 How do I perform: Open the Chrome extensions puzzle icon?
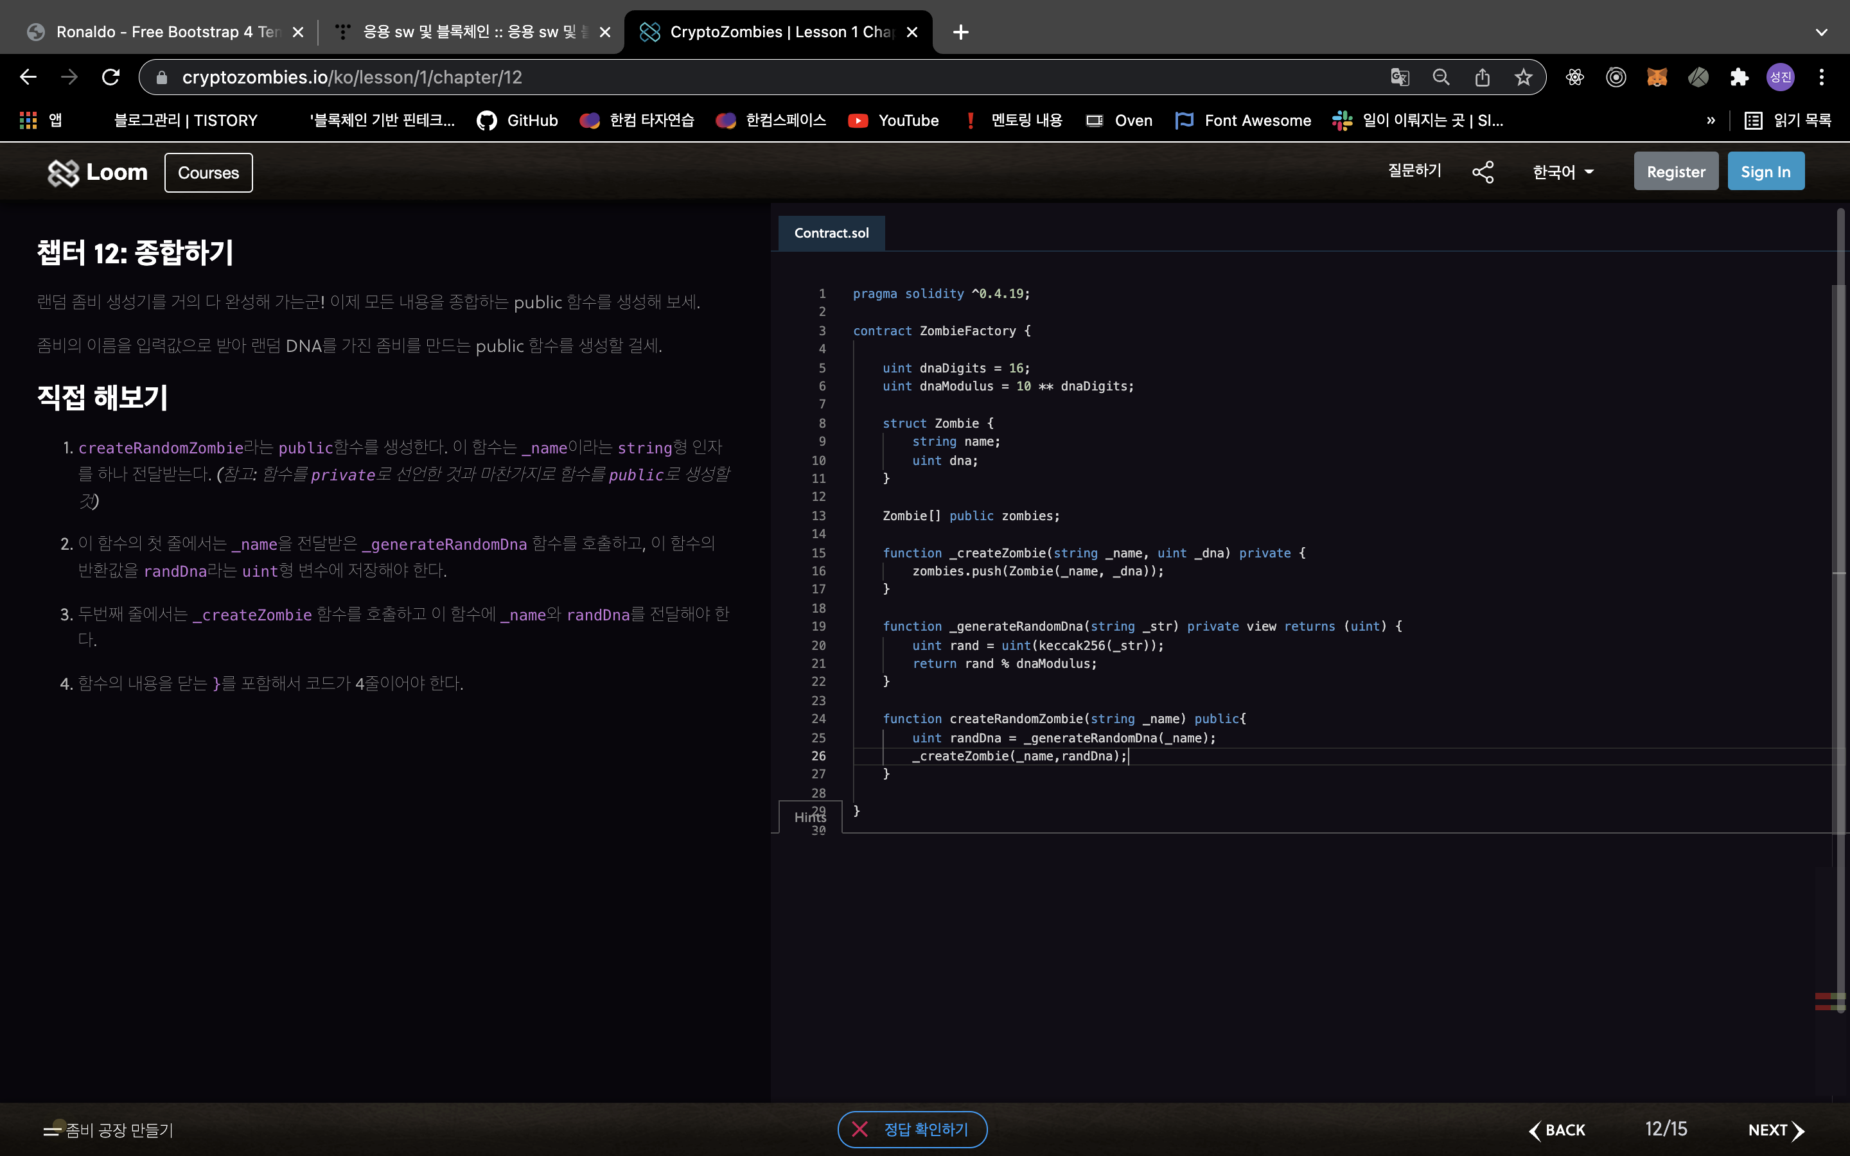1739,77
